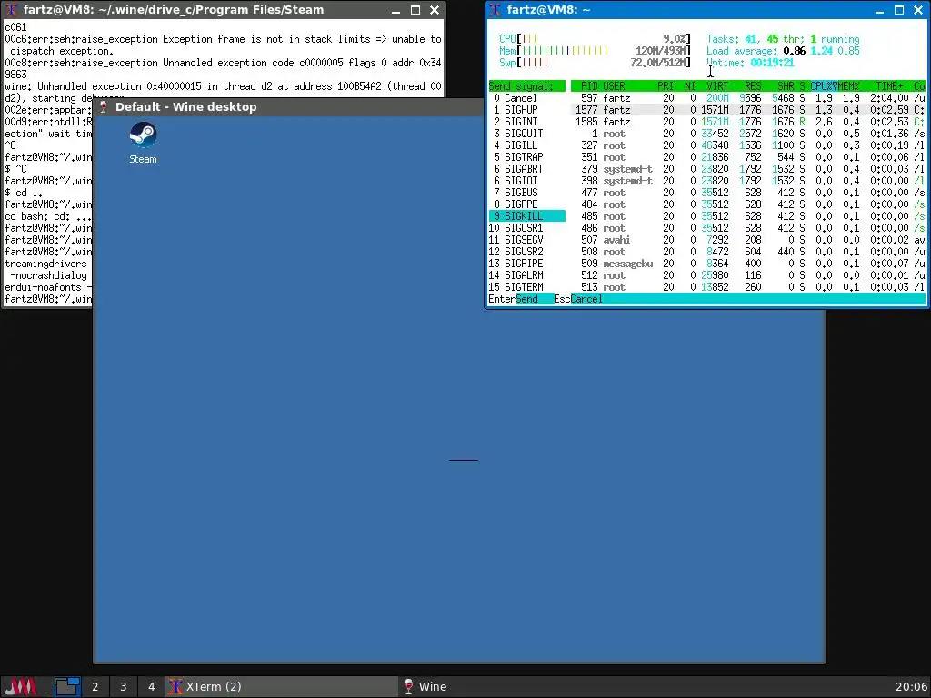Select signal 12 SIGUSR2

click(x=526, y=252)
